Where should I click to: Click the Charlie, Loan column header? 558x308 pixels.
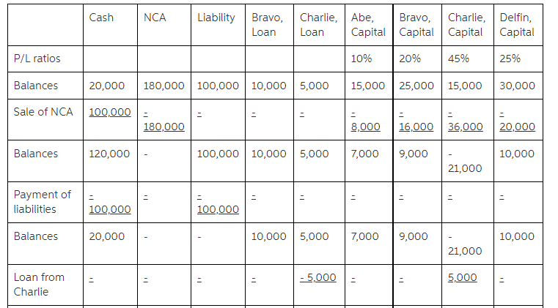[318, 25]
